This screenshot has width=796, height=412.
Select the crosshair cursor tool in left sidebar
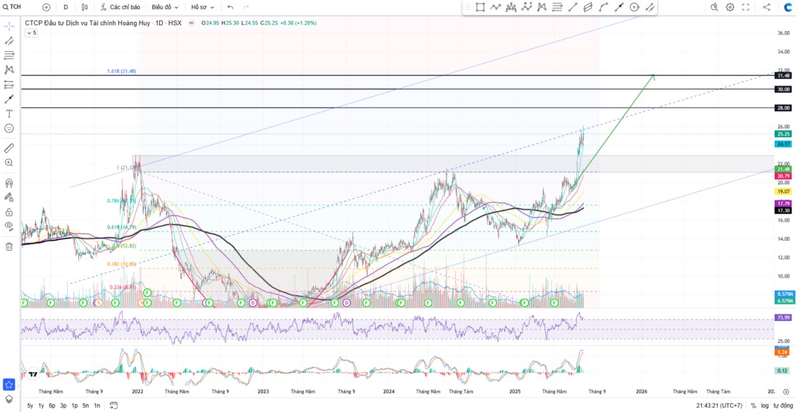(x=9, y=25)
